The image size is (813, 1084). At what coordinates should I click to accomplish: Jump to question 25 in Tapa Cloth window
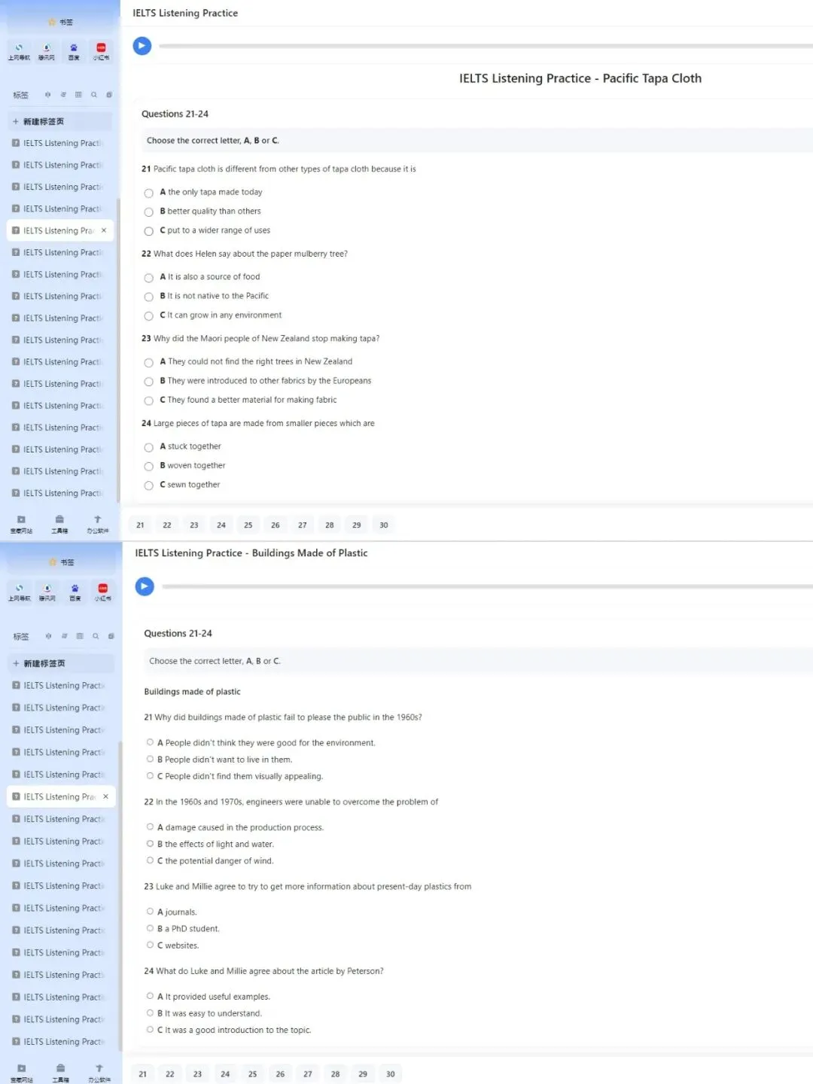point(248,525)
